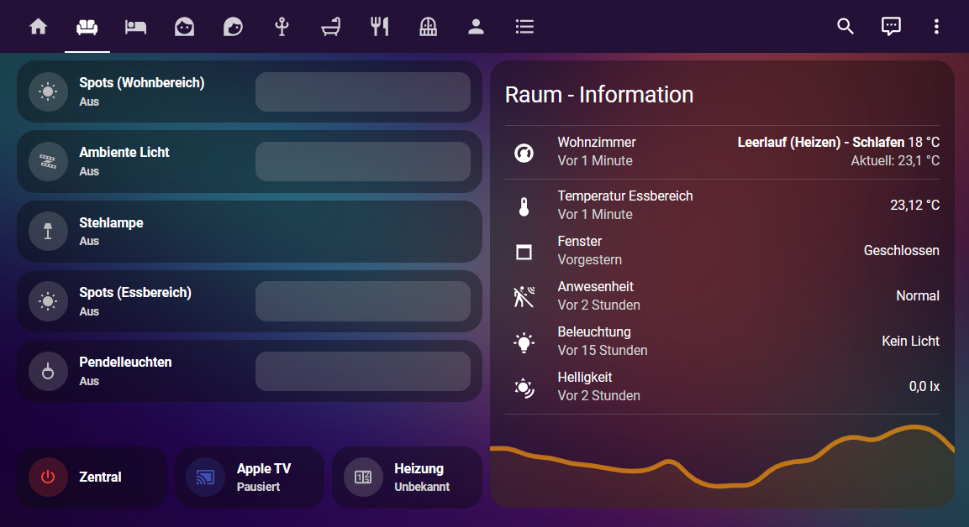
Task: Open the bathroom tab with bathtub icon
Action: point(330,27)
